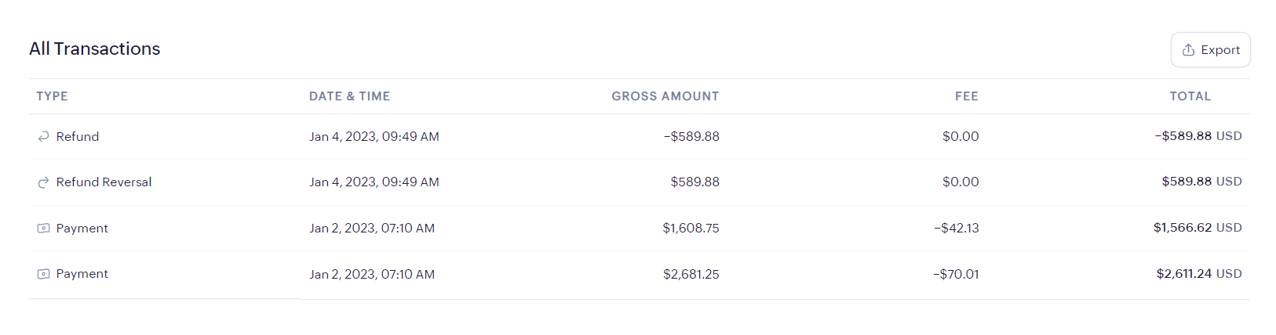
Task: Open the Refund Reversal transaction label
Action: 104,182
